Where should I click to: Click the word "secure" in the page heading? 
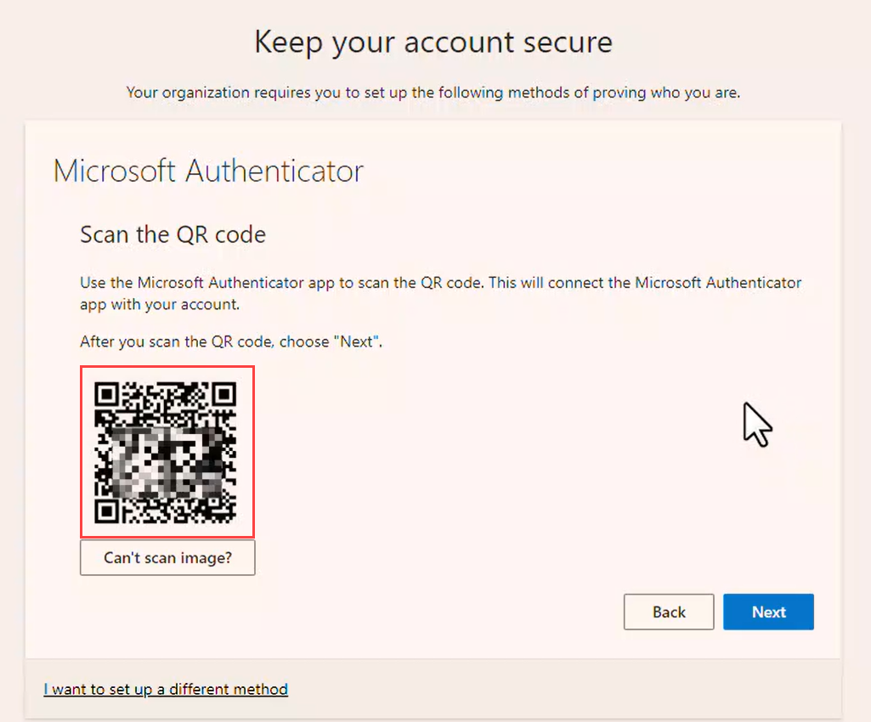point(568,42)
